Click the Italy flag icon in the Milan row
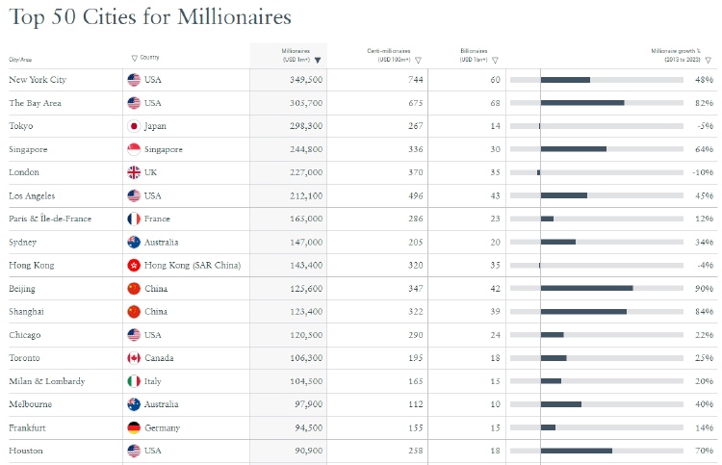722x465 pixels. coord(134,381)
